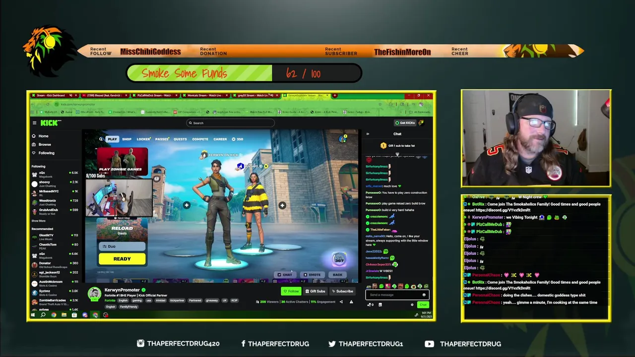Open the Kick hamburger sidebar menu
Screen dimensions: 635x357
click(x=34, y=123)
